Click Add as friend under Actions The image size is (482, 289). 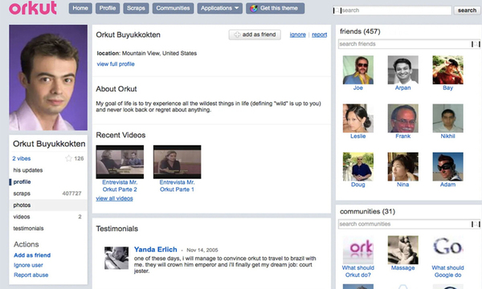tap(32, 255)
